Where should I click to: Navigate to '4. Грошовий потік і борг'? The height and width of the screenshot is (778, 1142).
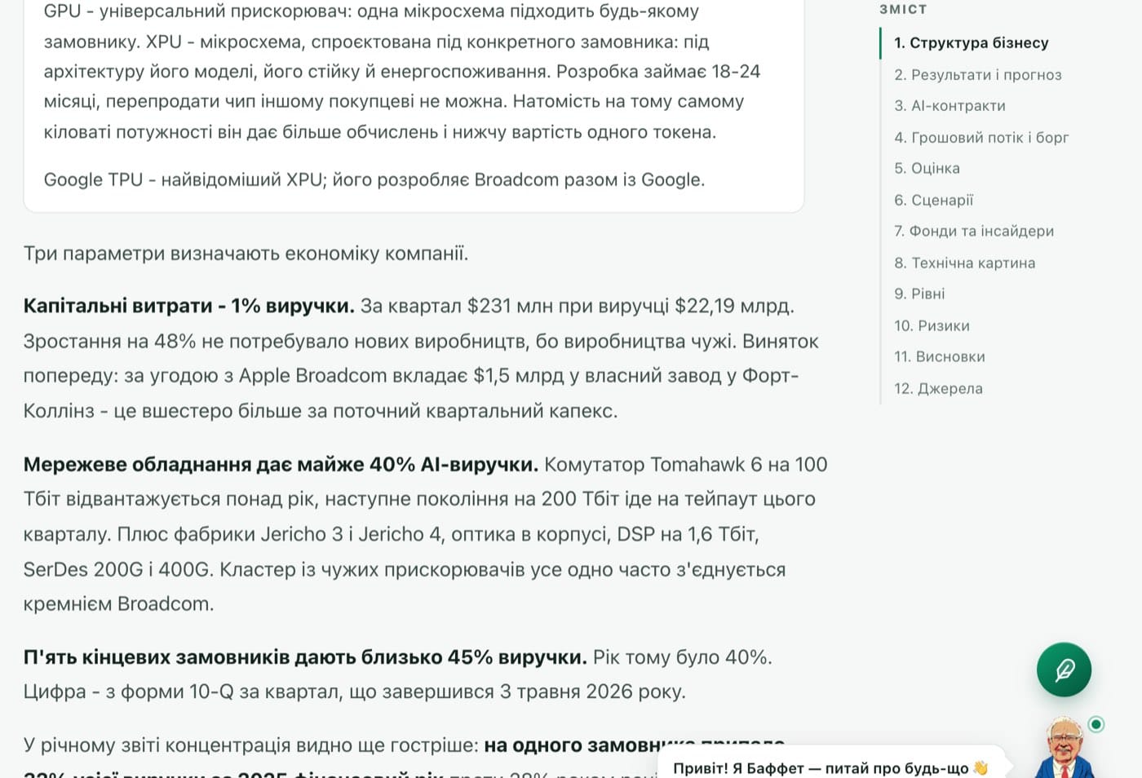[x=981, y=138]
